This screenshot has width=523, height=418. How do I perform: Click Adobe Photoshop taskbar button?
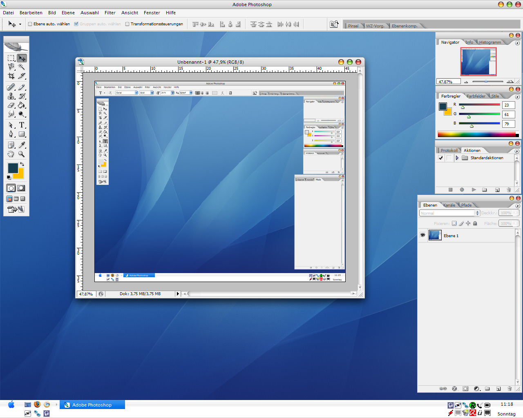92,405
